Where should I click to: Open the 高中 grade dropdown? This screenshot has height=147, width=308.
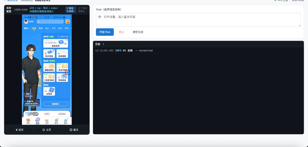click(x=26, y=28)
